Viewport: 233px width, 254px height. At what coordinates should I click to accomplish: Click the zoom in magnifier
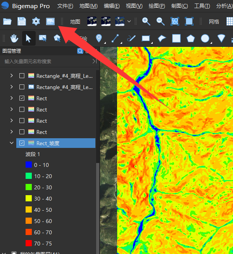[x=146, y=21]
